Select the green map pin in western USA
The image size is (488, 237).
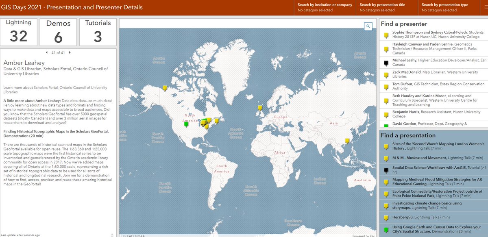click(186, 124)
